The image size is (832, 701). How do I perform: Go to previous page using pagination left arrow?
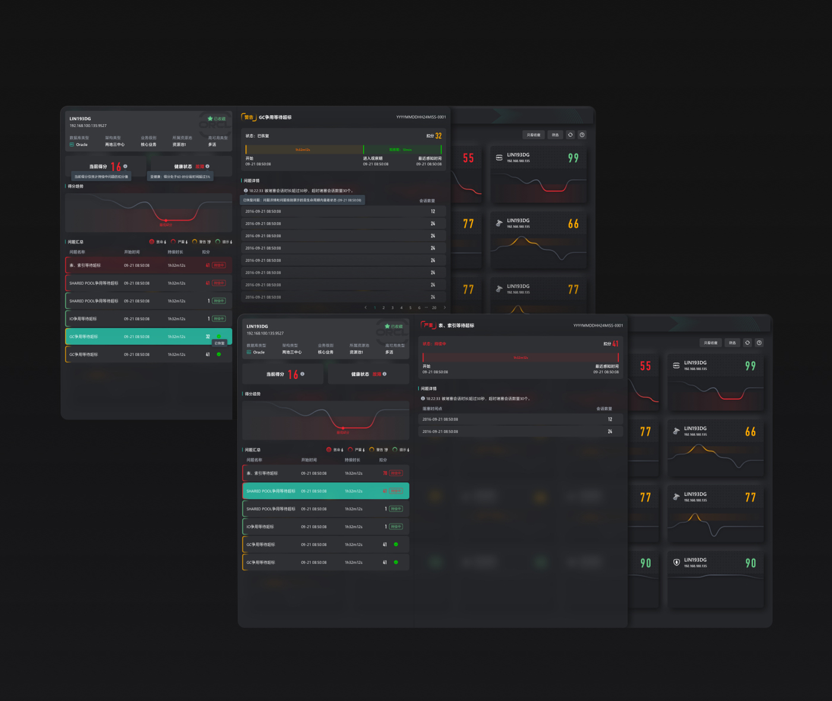coord(365,308)
